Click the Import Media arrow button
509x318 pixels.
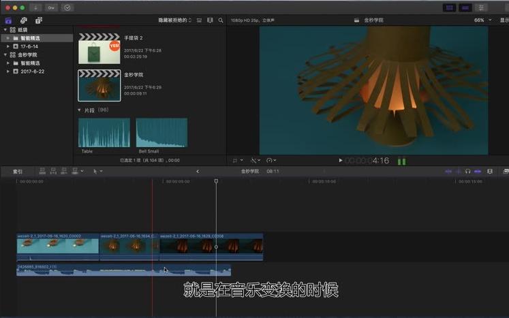coord(35,7)
